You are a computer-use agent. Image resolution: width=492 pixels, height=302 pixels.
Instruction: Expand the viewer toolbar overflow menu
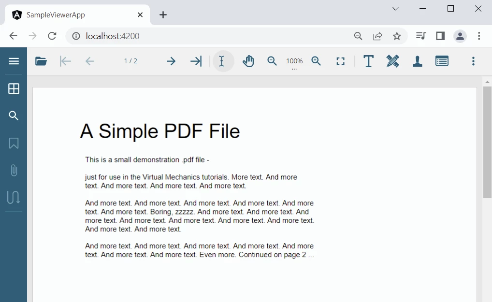(473, 61)
